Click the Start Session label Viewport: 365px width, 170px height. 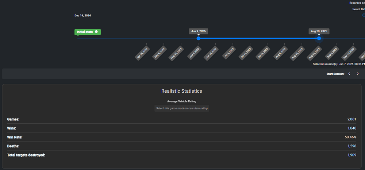335,74
